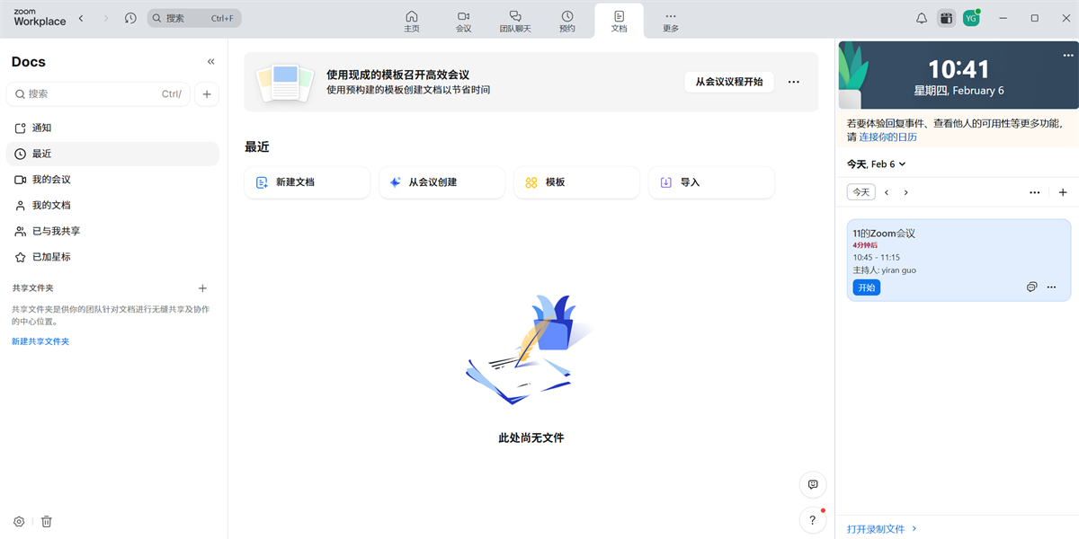View 已与我共享 shared documents
This screenshot has width=1079, height=539.
50,231
